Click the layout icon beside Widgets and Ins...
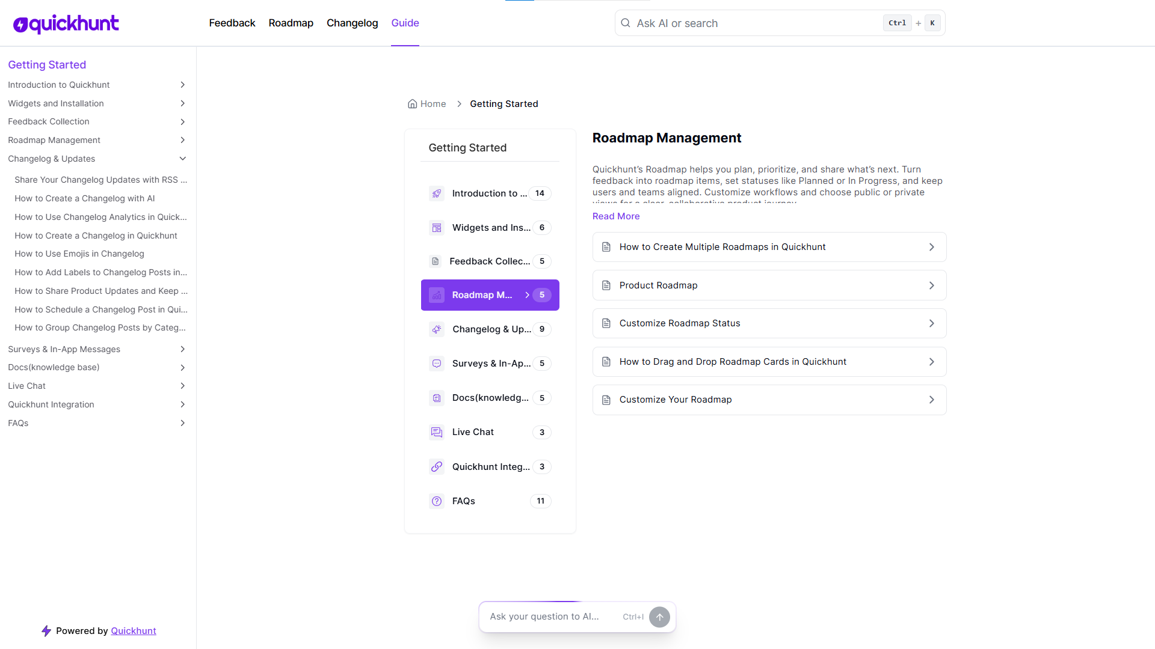The width and height of the screenshot is (1155, 649). tap(437, 228)
